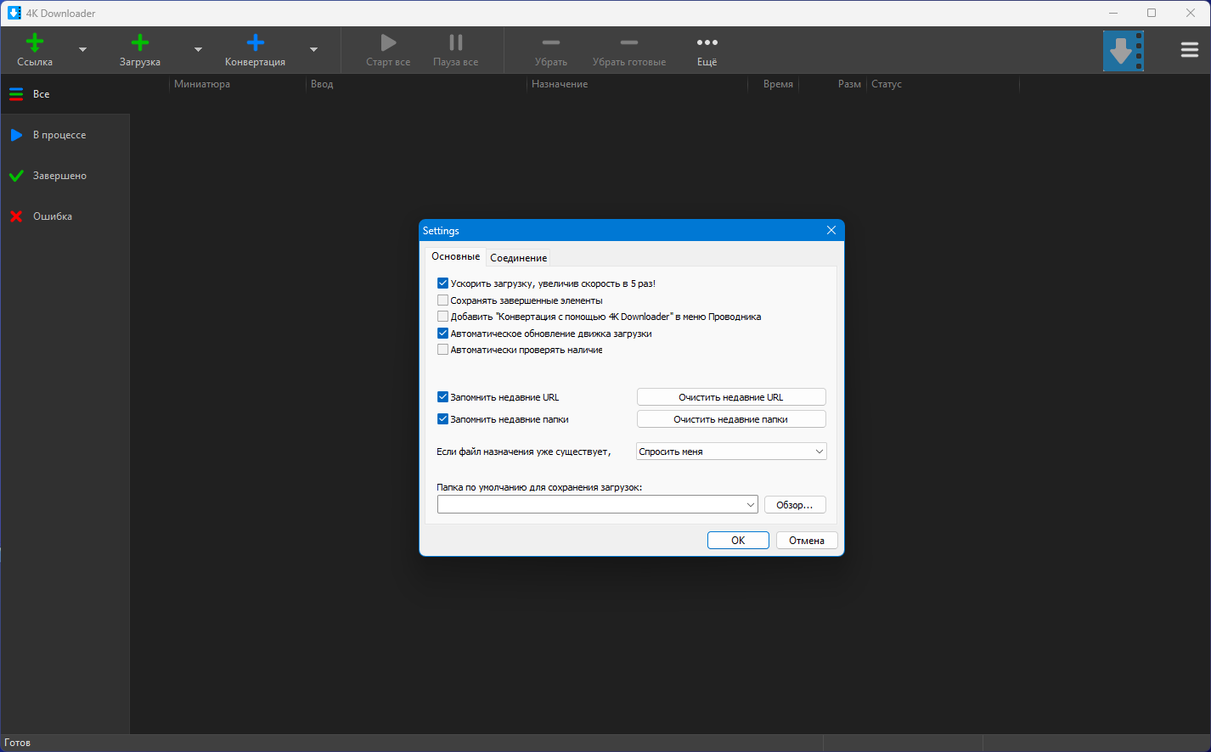Show the Ошибка failed downloads filter
The image size is (1211, 752).
[x=53, y=216]
